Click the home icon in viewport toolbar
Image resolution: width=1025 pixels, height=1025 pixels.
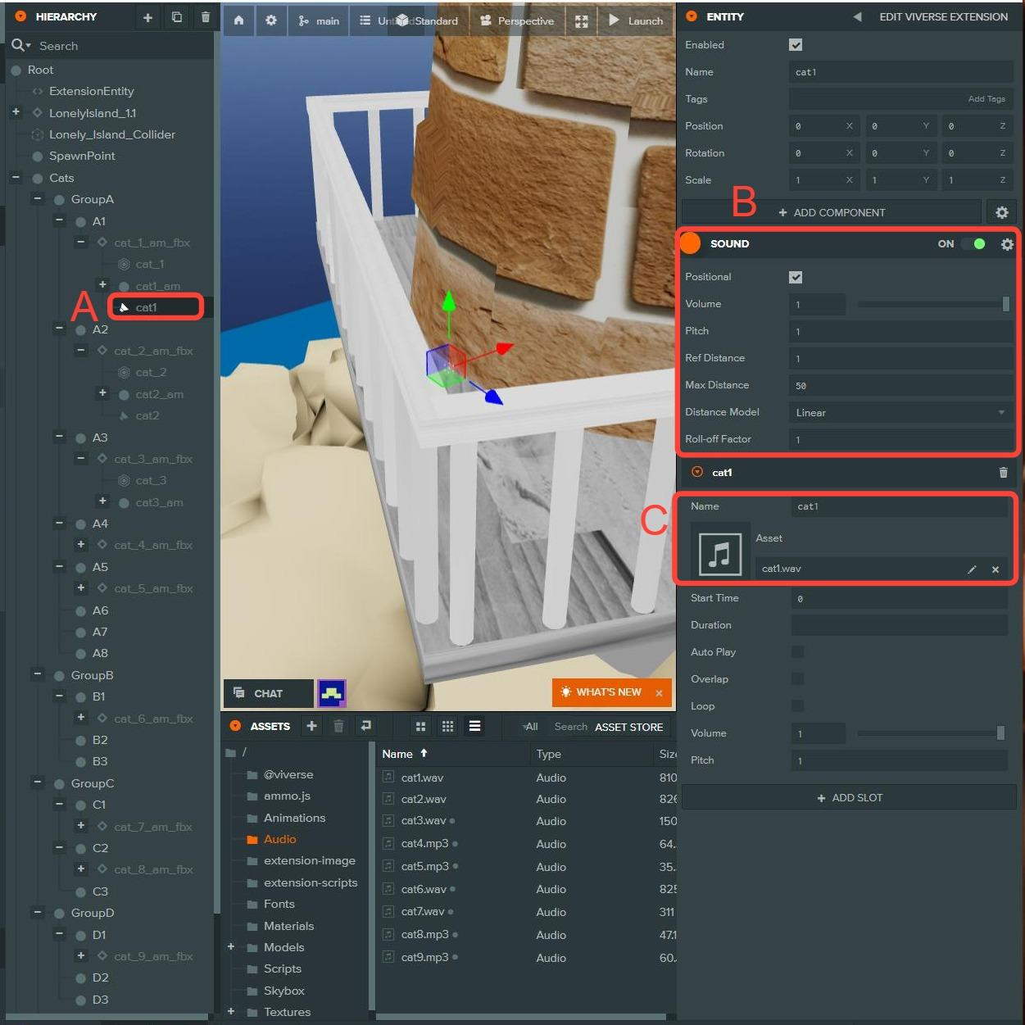[238, 20]
